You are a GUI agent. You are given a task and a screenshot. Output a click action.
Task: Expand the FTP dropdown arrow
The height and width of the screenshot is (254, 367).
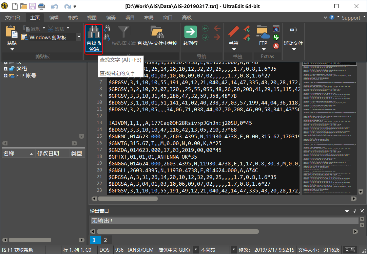click(x=263, y=49)
